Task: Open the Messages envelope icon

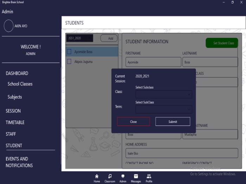Action: click(x=136, y=176)
